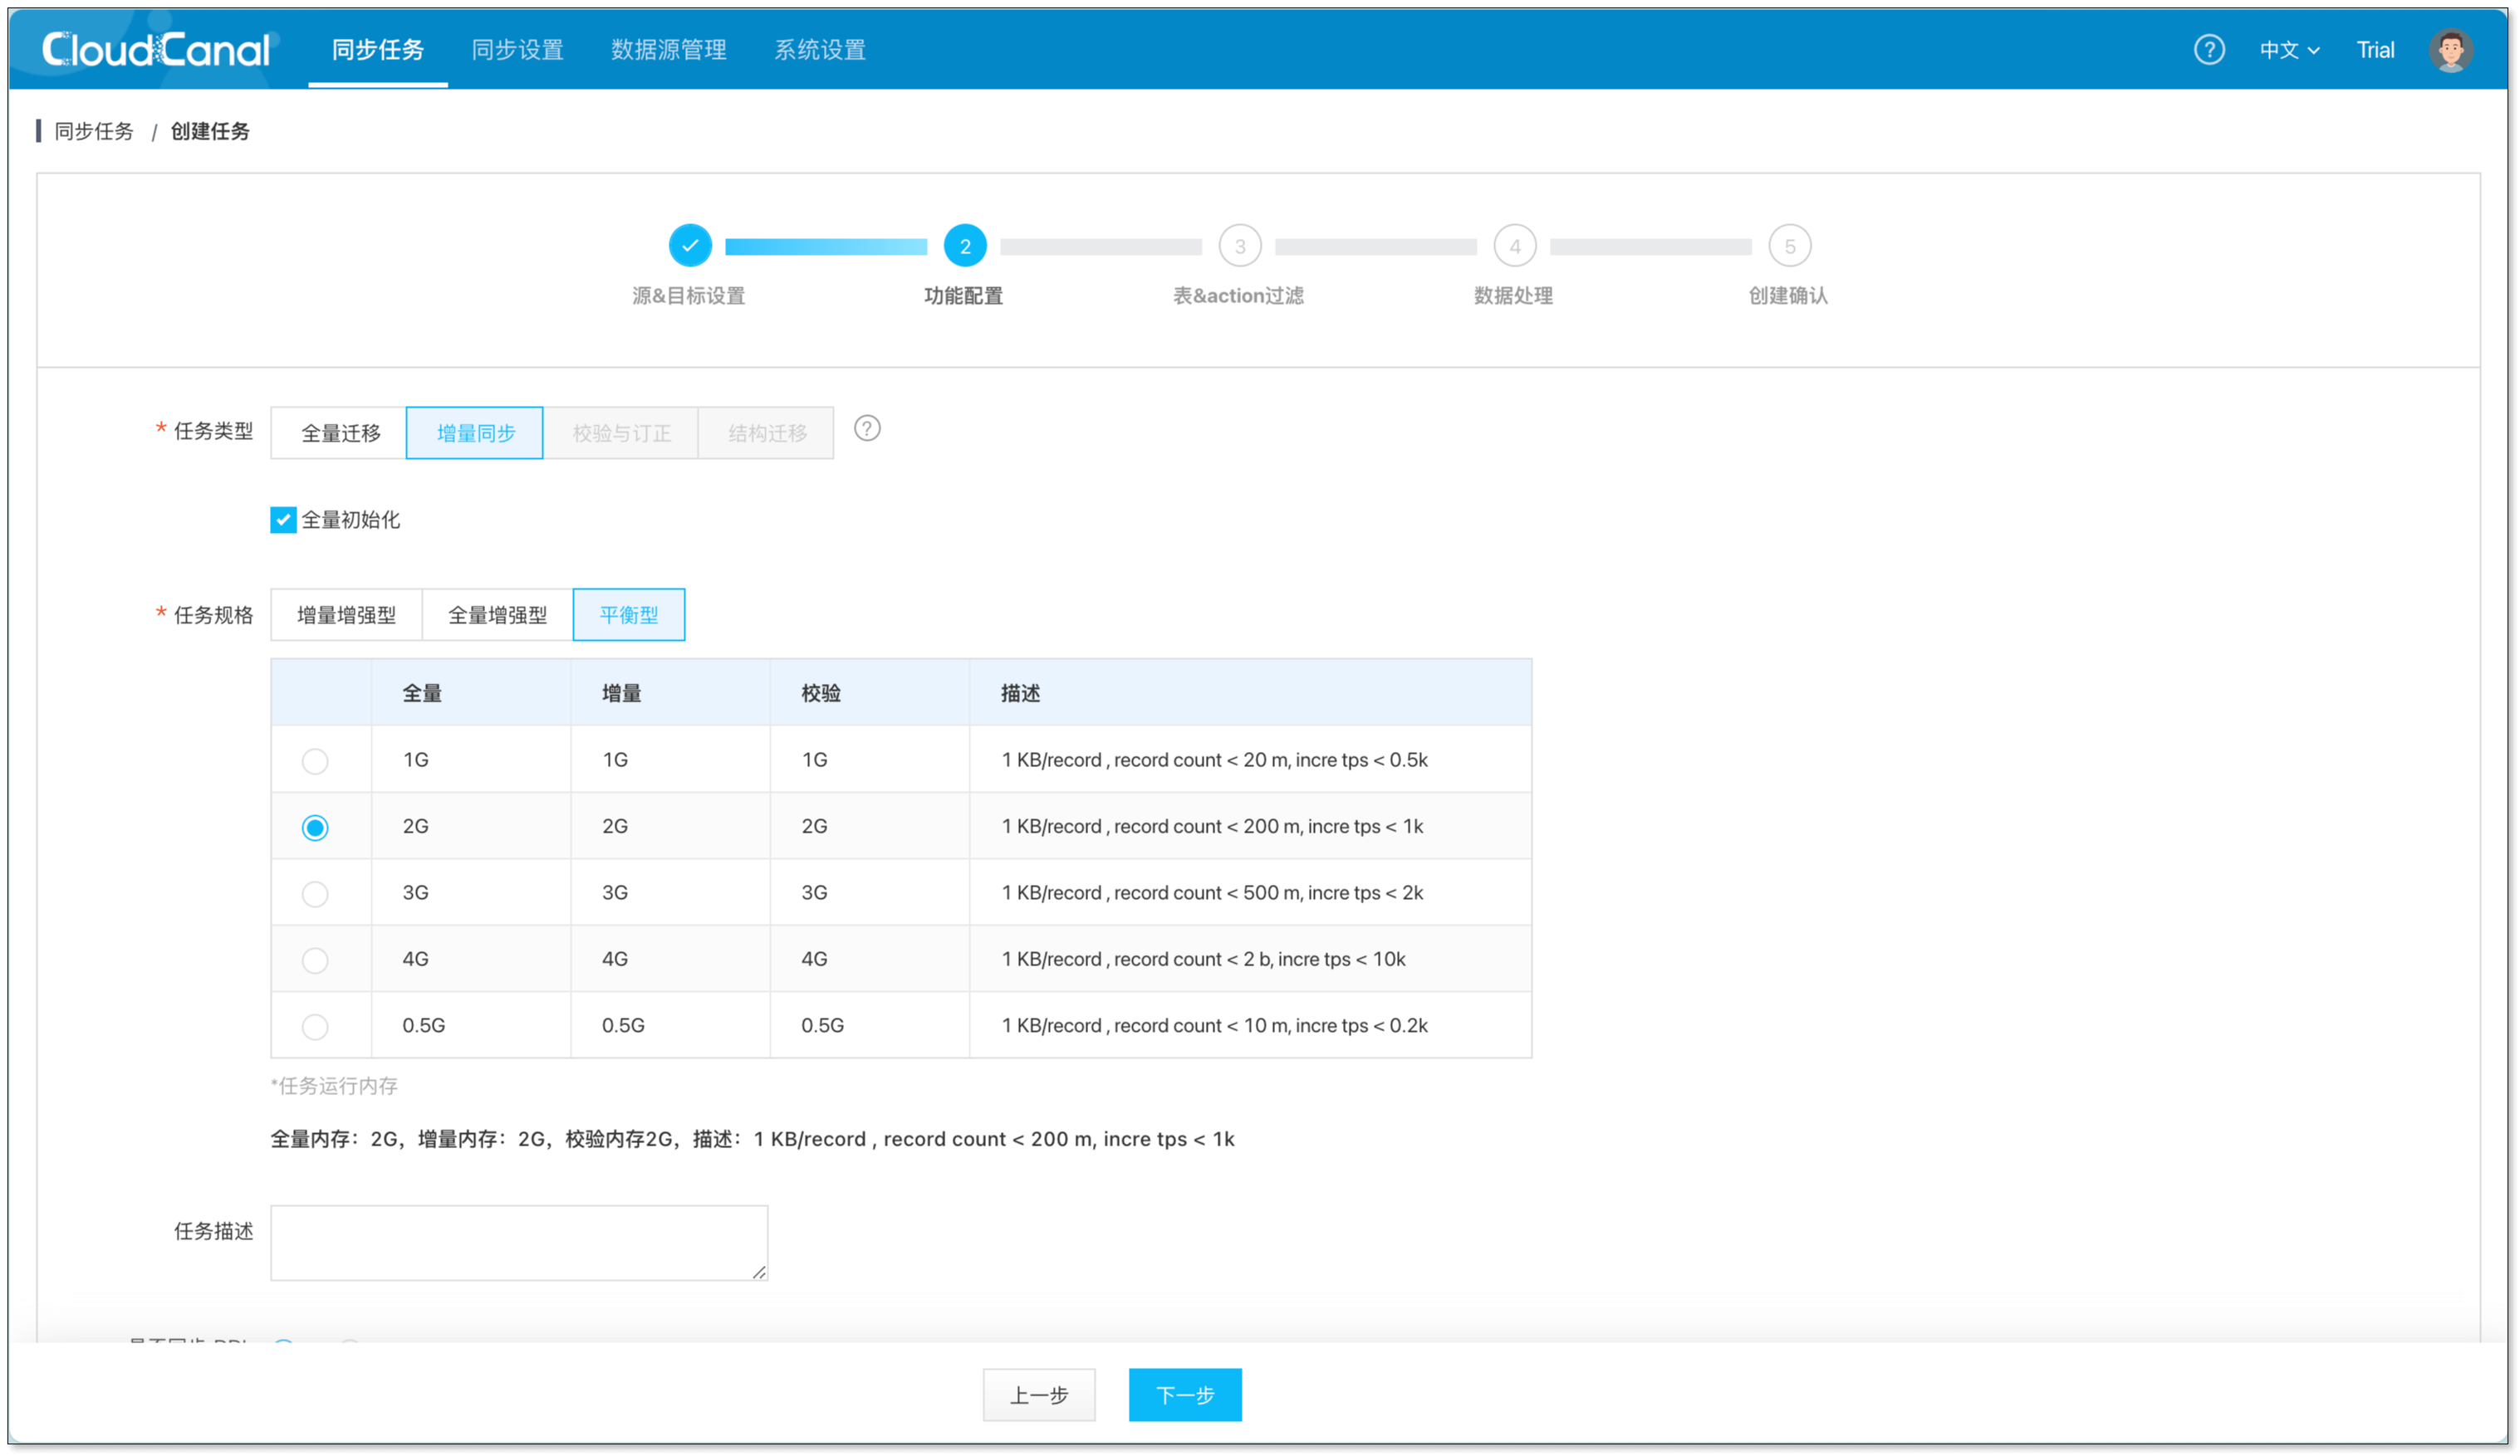
Task: Click completed step one checkmark circle
Action: click(690, 246)
